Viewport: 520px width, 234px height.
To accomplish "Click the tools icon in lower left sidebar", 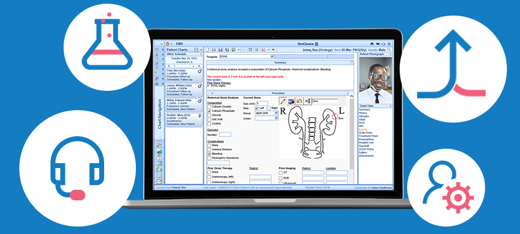I will tap(159, 145).
